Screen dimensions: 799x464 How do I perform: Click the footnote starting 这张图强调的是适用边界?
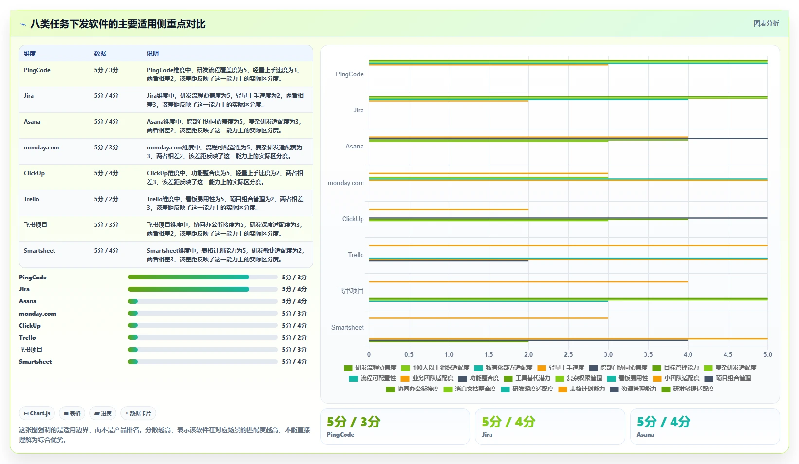click(164, 435)
